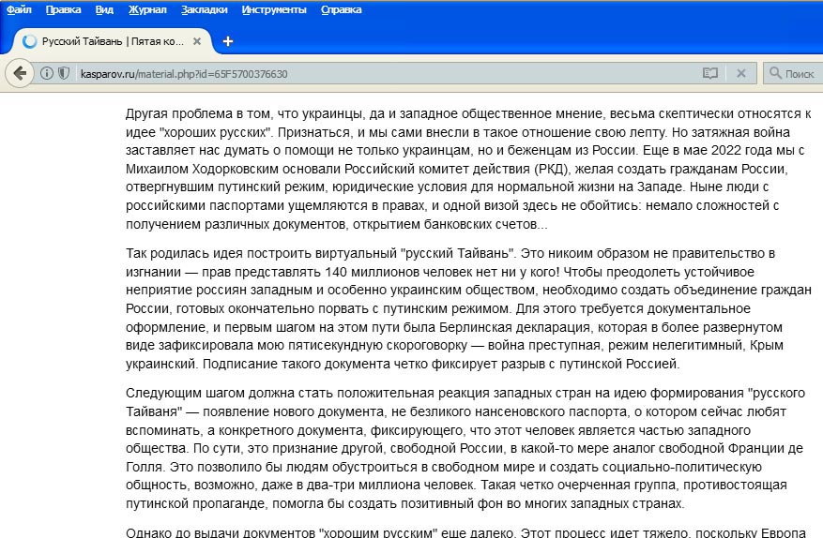
Task: Click the words "Берлинская декларация"
Action: pos(514,327)
